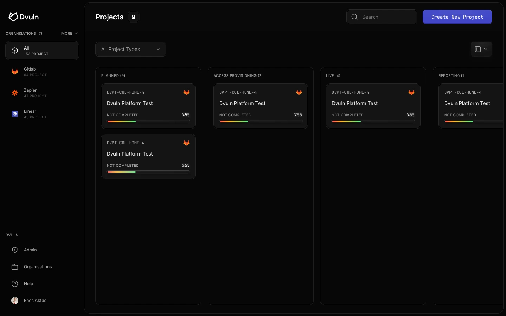Open the Organisations menu item
The image size is (506, 316).
pos(38,267)
